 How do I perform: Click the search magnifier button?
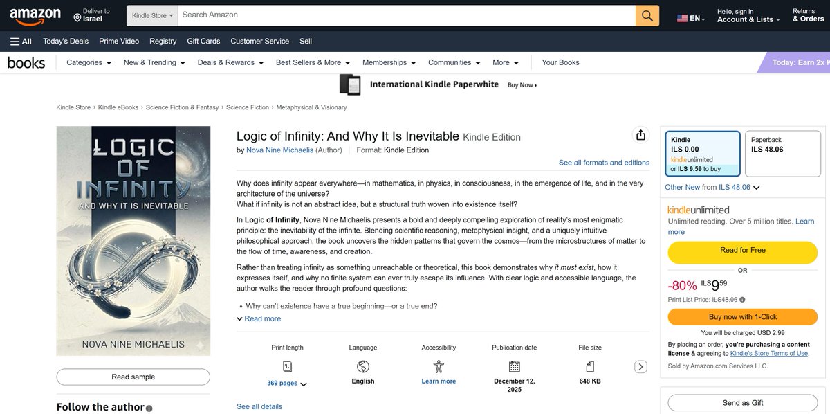tap(647, 15)
